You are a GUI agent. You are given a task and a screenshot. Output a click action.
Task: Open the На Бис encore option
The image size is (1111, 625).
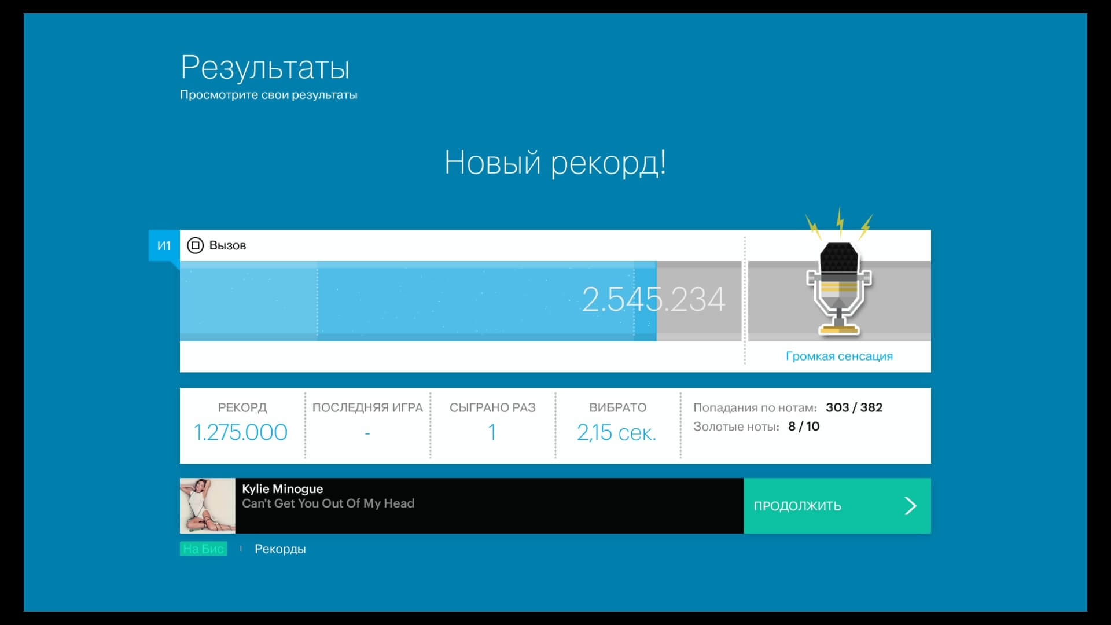point(202,549)
